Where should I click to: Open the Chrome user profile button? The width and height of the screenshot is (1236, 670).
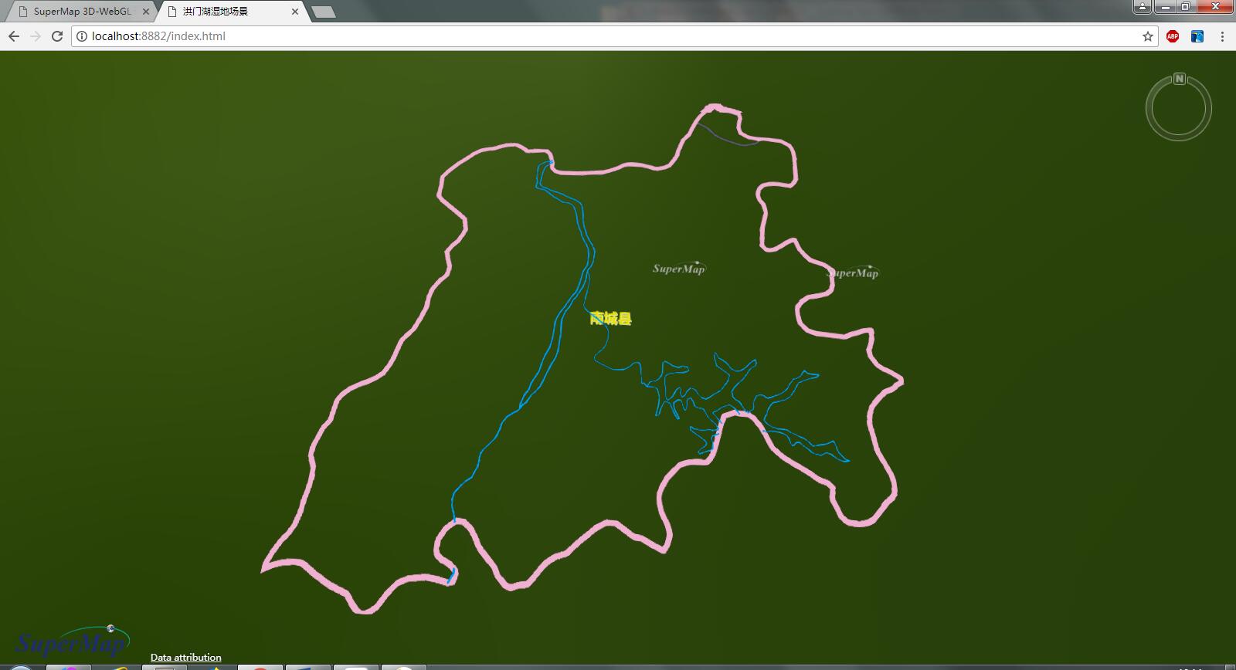1142,7
